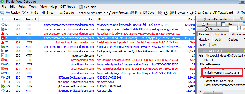Sort sessions by URL column

point(139,19)
